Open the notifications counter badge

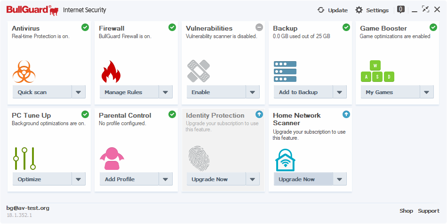click(x=401, y=9)
